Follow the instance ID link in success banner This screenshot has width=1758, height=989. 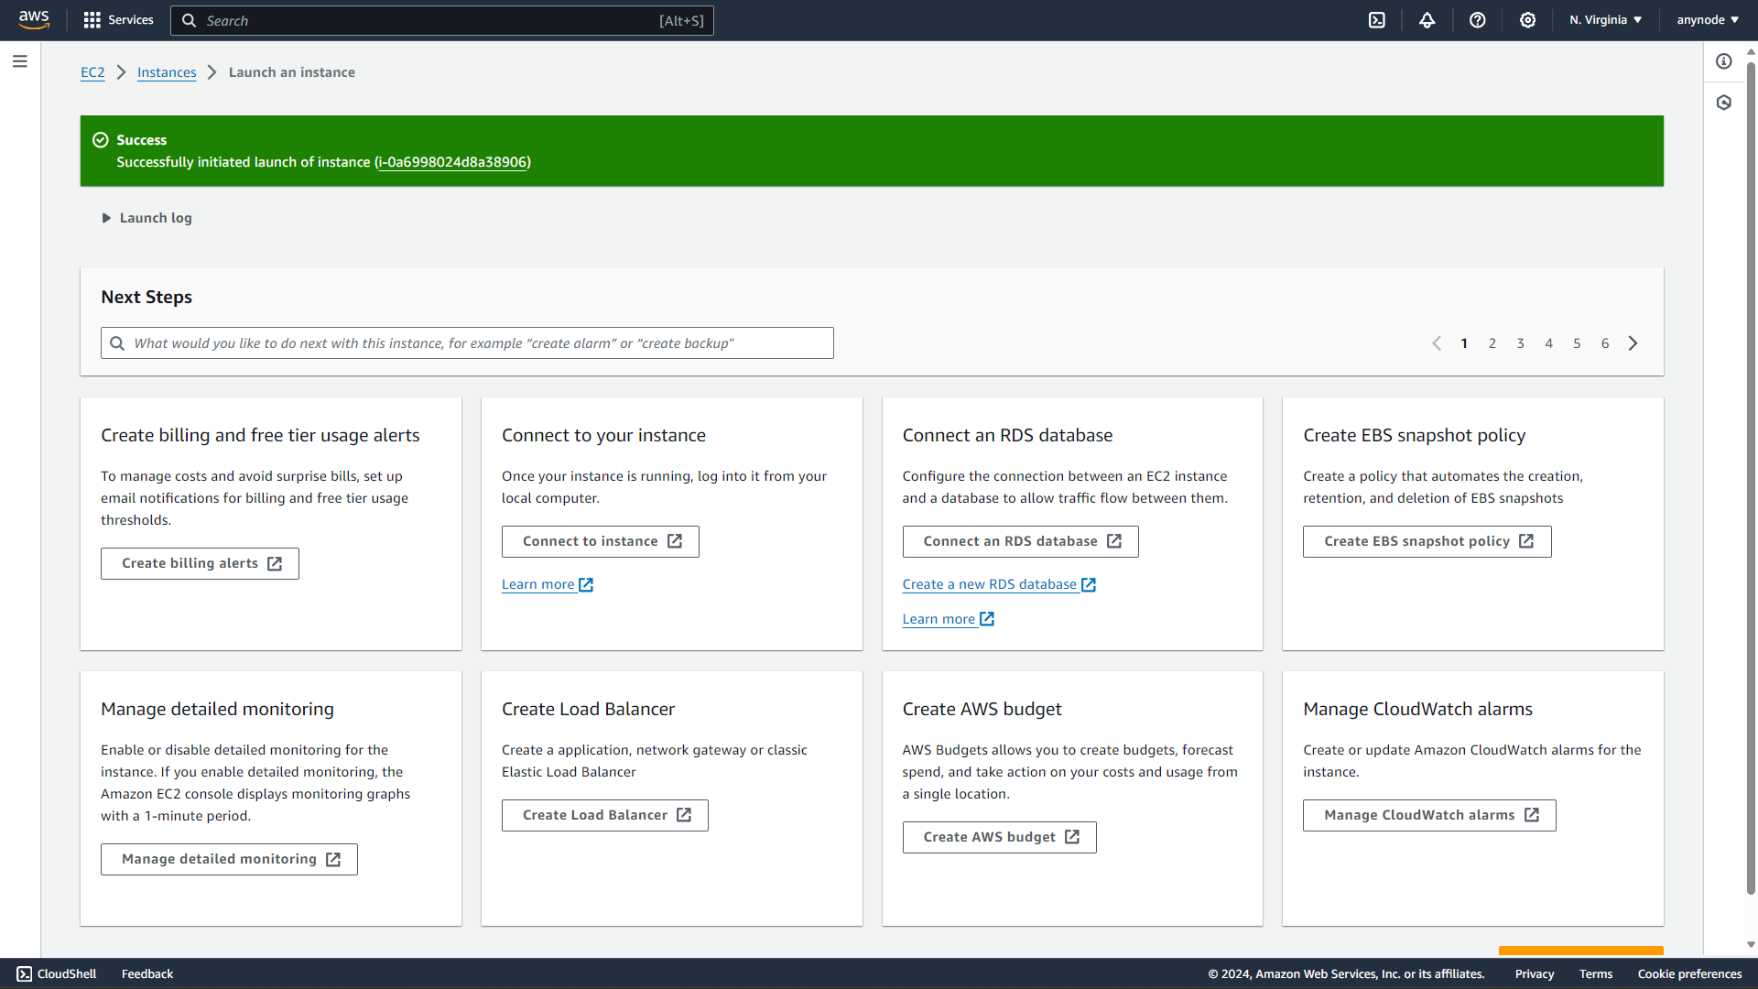coord(450,162)
